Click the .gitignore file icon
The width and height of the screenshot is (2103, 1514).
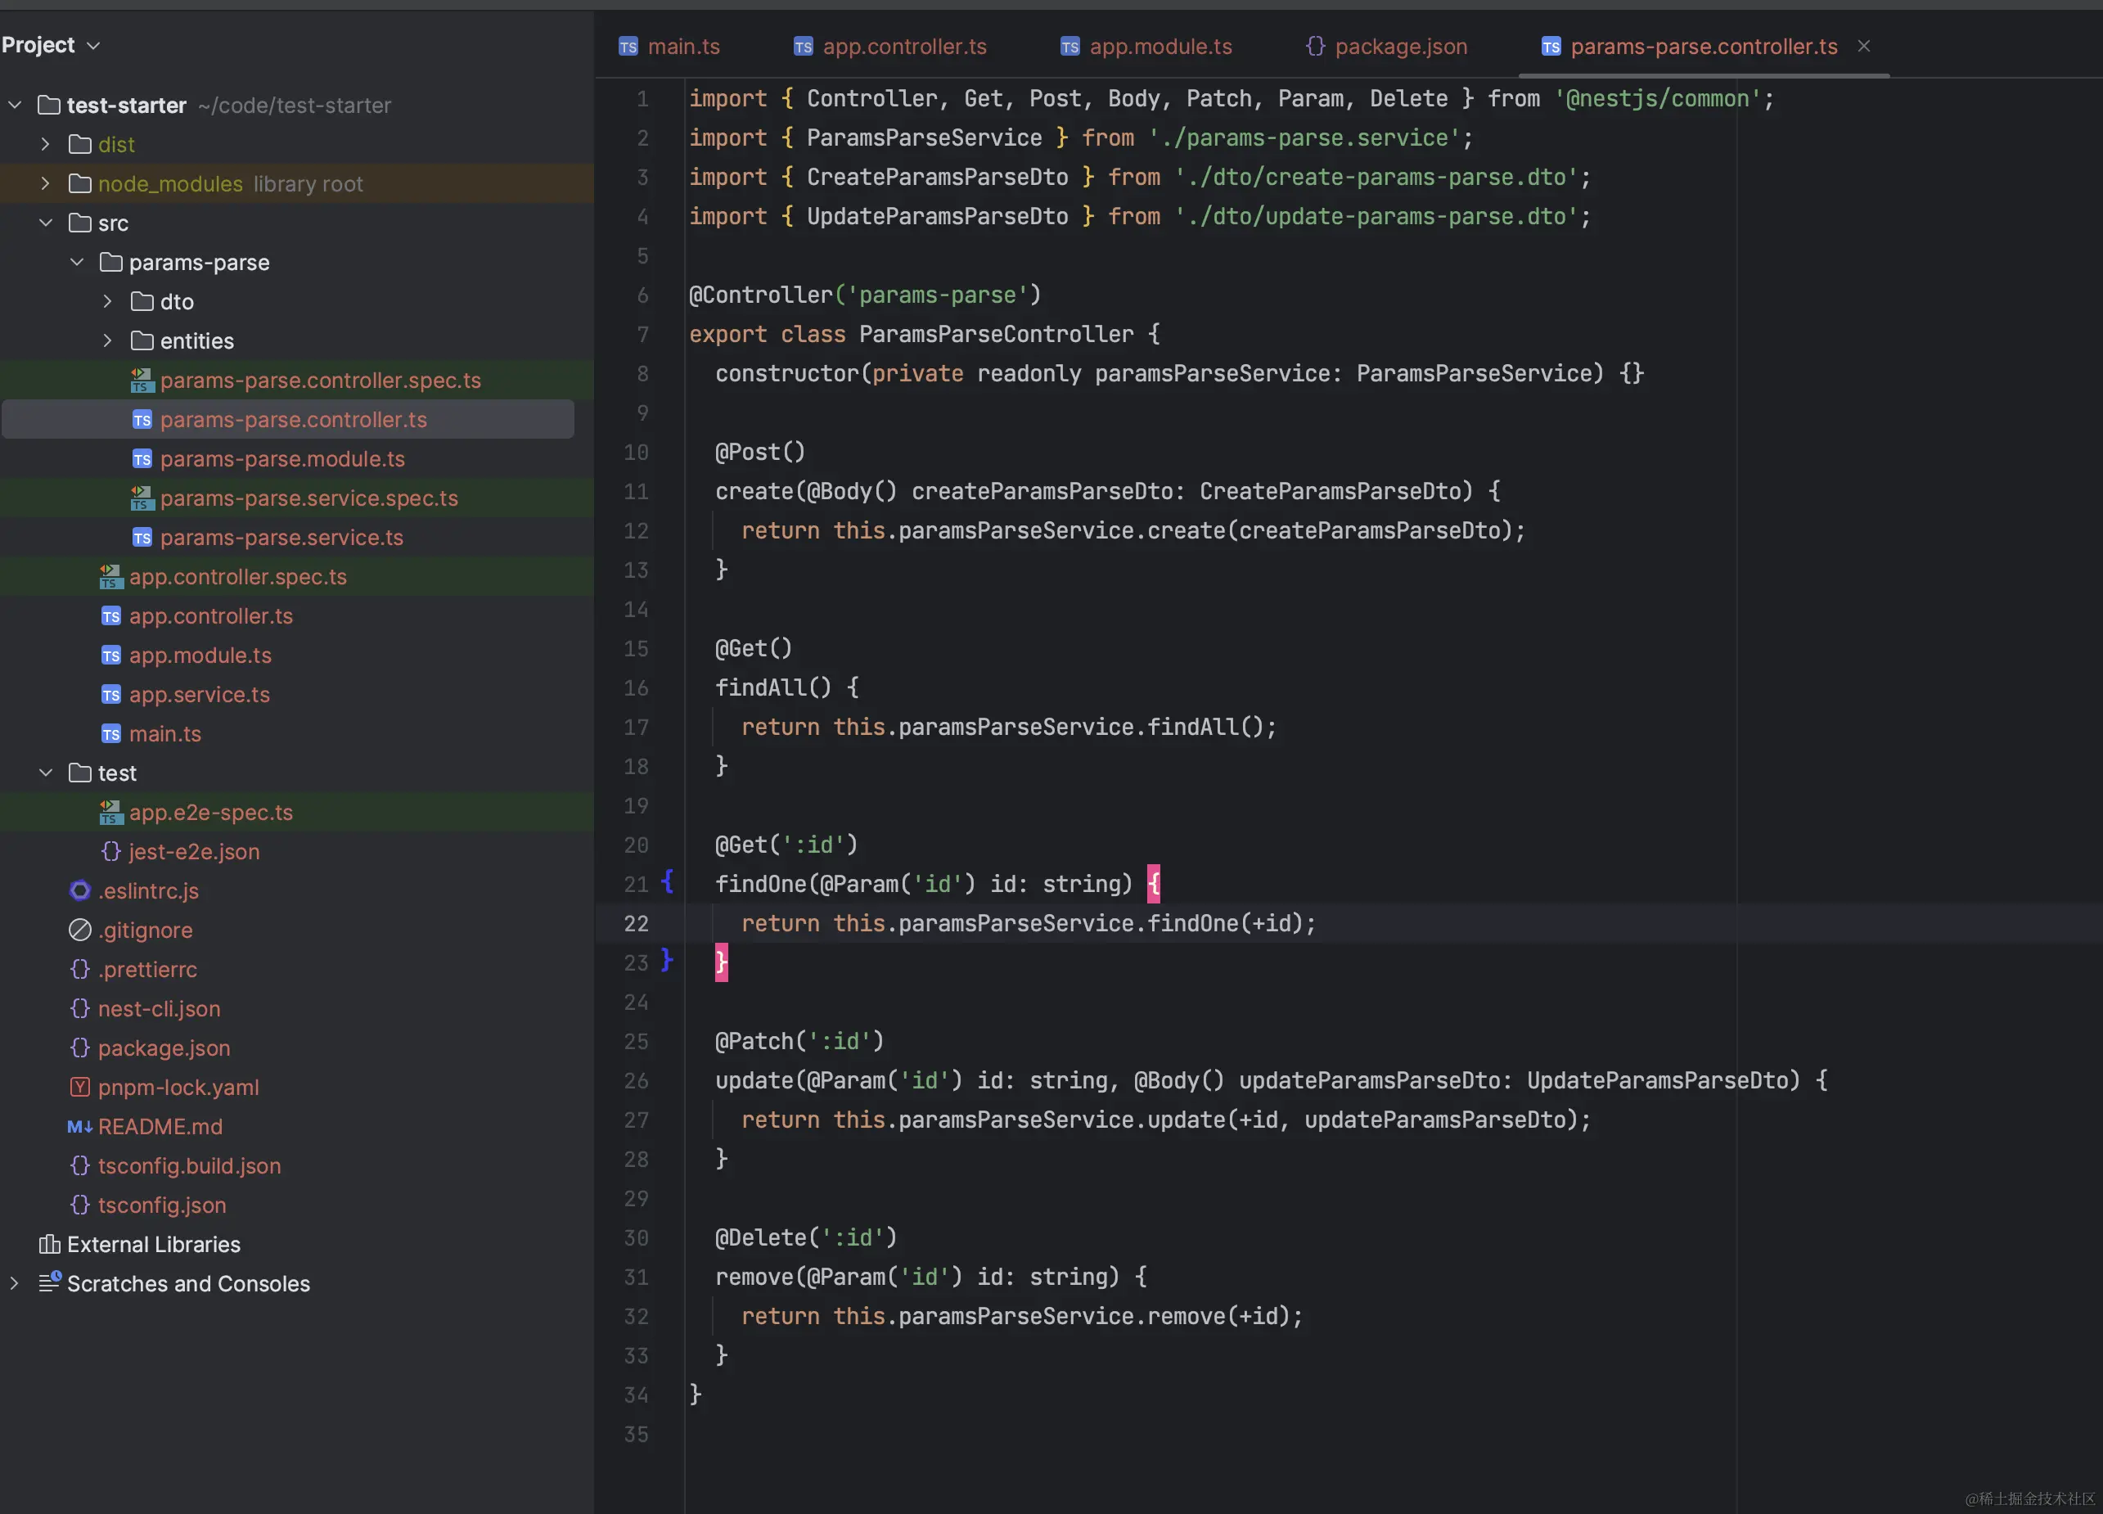(x=81, y=930)
